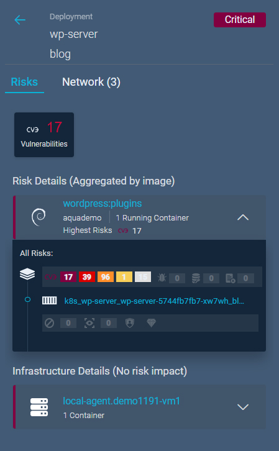Click the container barcode icon

click(50, 301)
